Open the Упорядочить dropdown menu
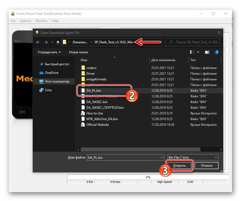The image size is (241, 201). click(49, 52)
